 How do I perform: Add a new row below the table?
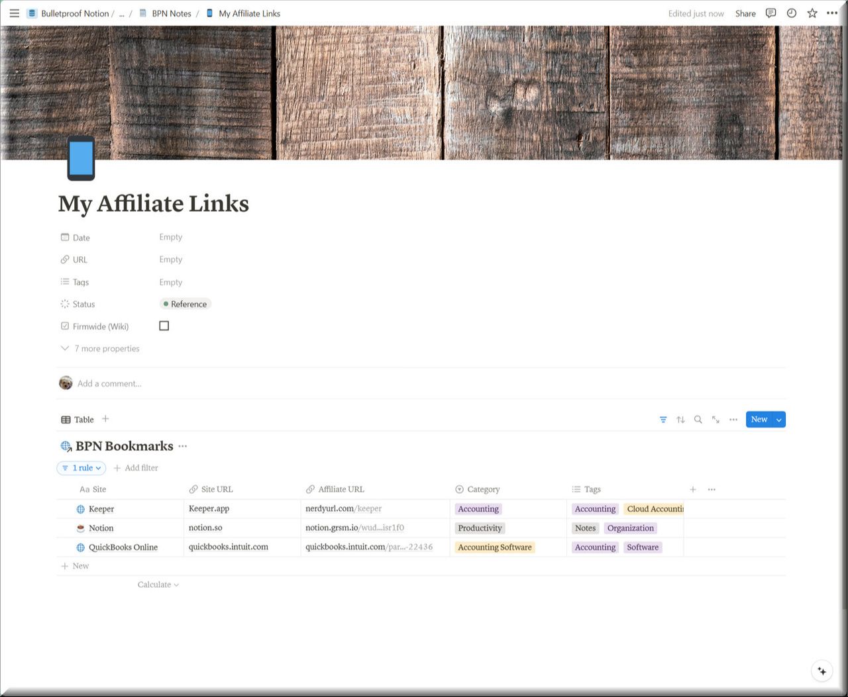pos(75,566)
